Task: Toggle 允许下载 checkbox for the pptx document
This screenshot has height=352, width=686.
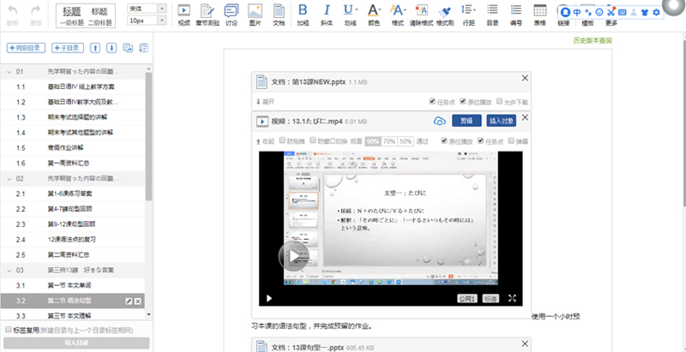Action: click(498, 100)
